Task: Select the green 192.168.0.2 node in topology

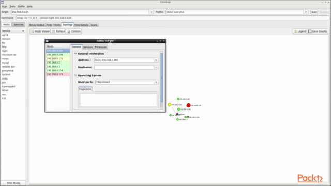Action: coord(171,115)
